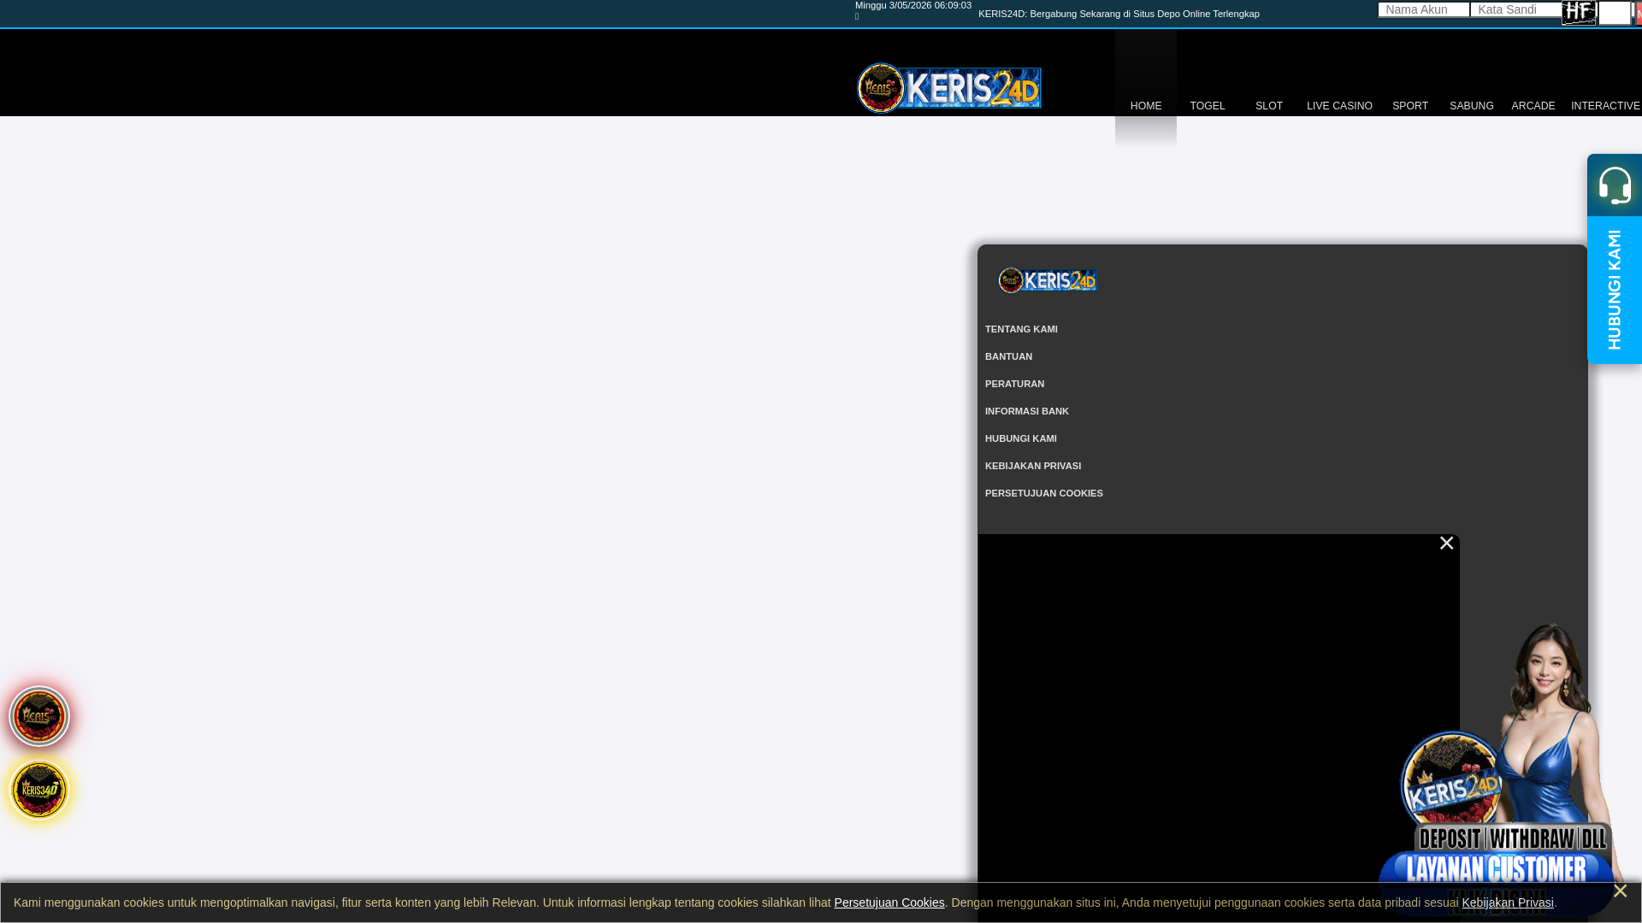Open the TENTANG KAMI link

pos(1021,329)
